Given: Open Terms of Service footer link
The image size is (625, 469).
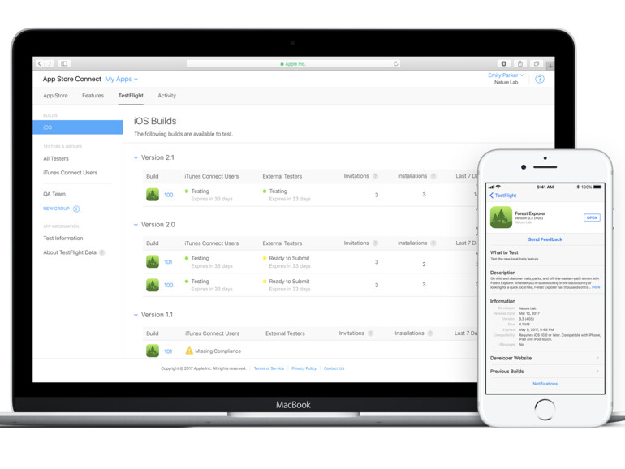Looking at the screenshot, I should coord(269,368).
